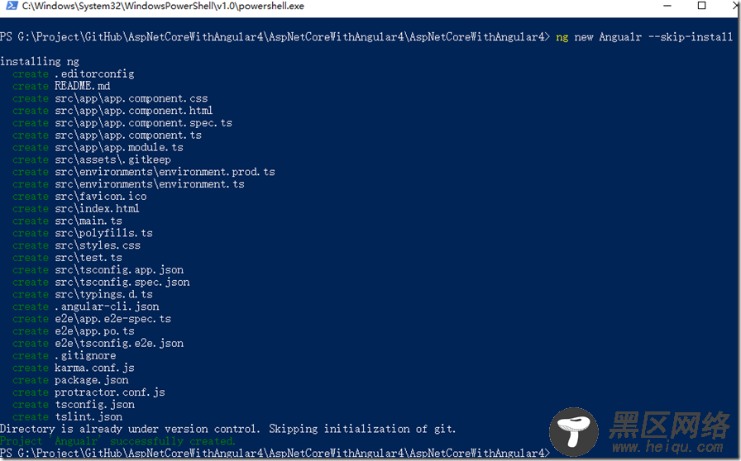This screenshot has height=461, width=741.
Task: Click the www.heiqu.com watermark link
Action: [x=667, y=447]
